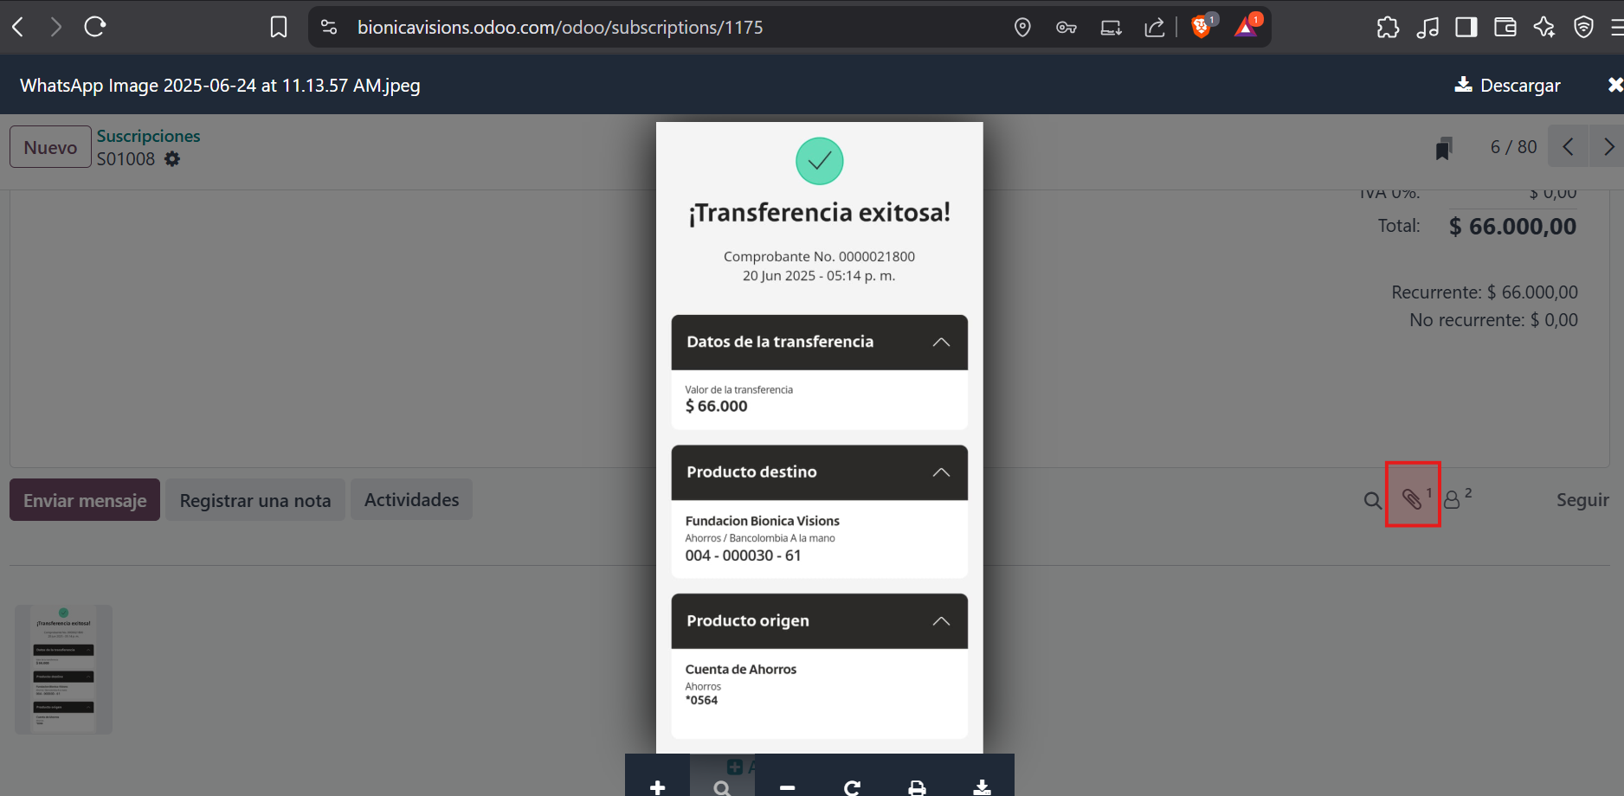Click the Enviar mensaje button
The height and width of the screenshot is (796, 1624).
(85, 500)
